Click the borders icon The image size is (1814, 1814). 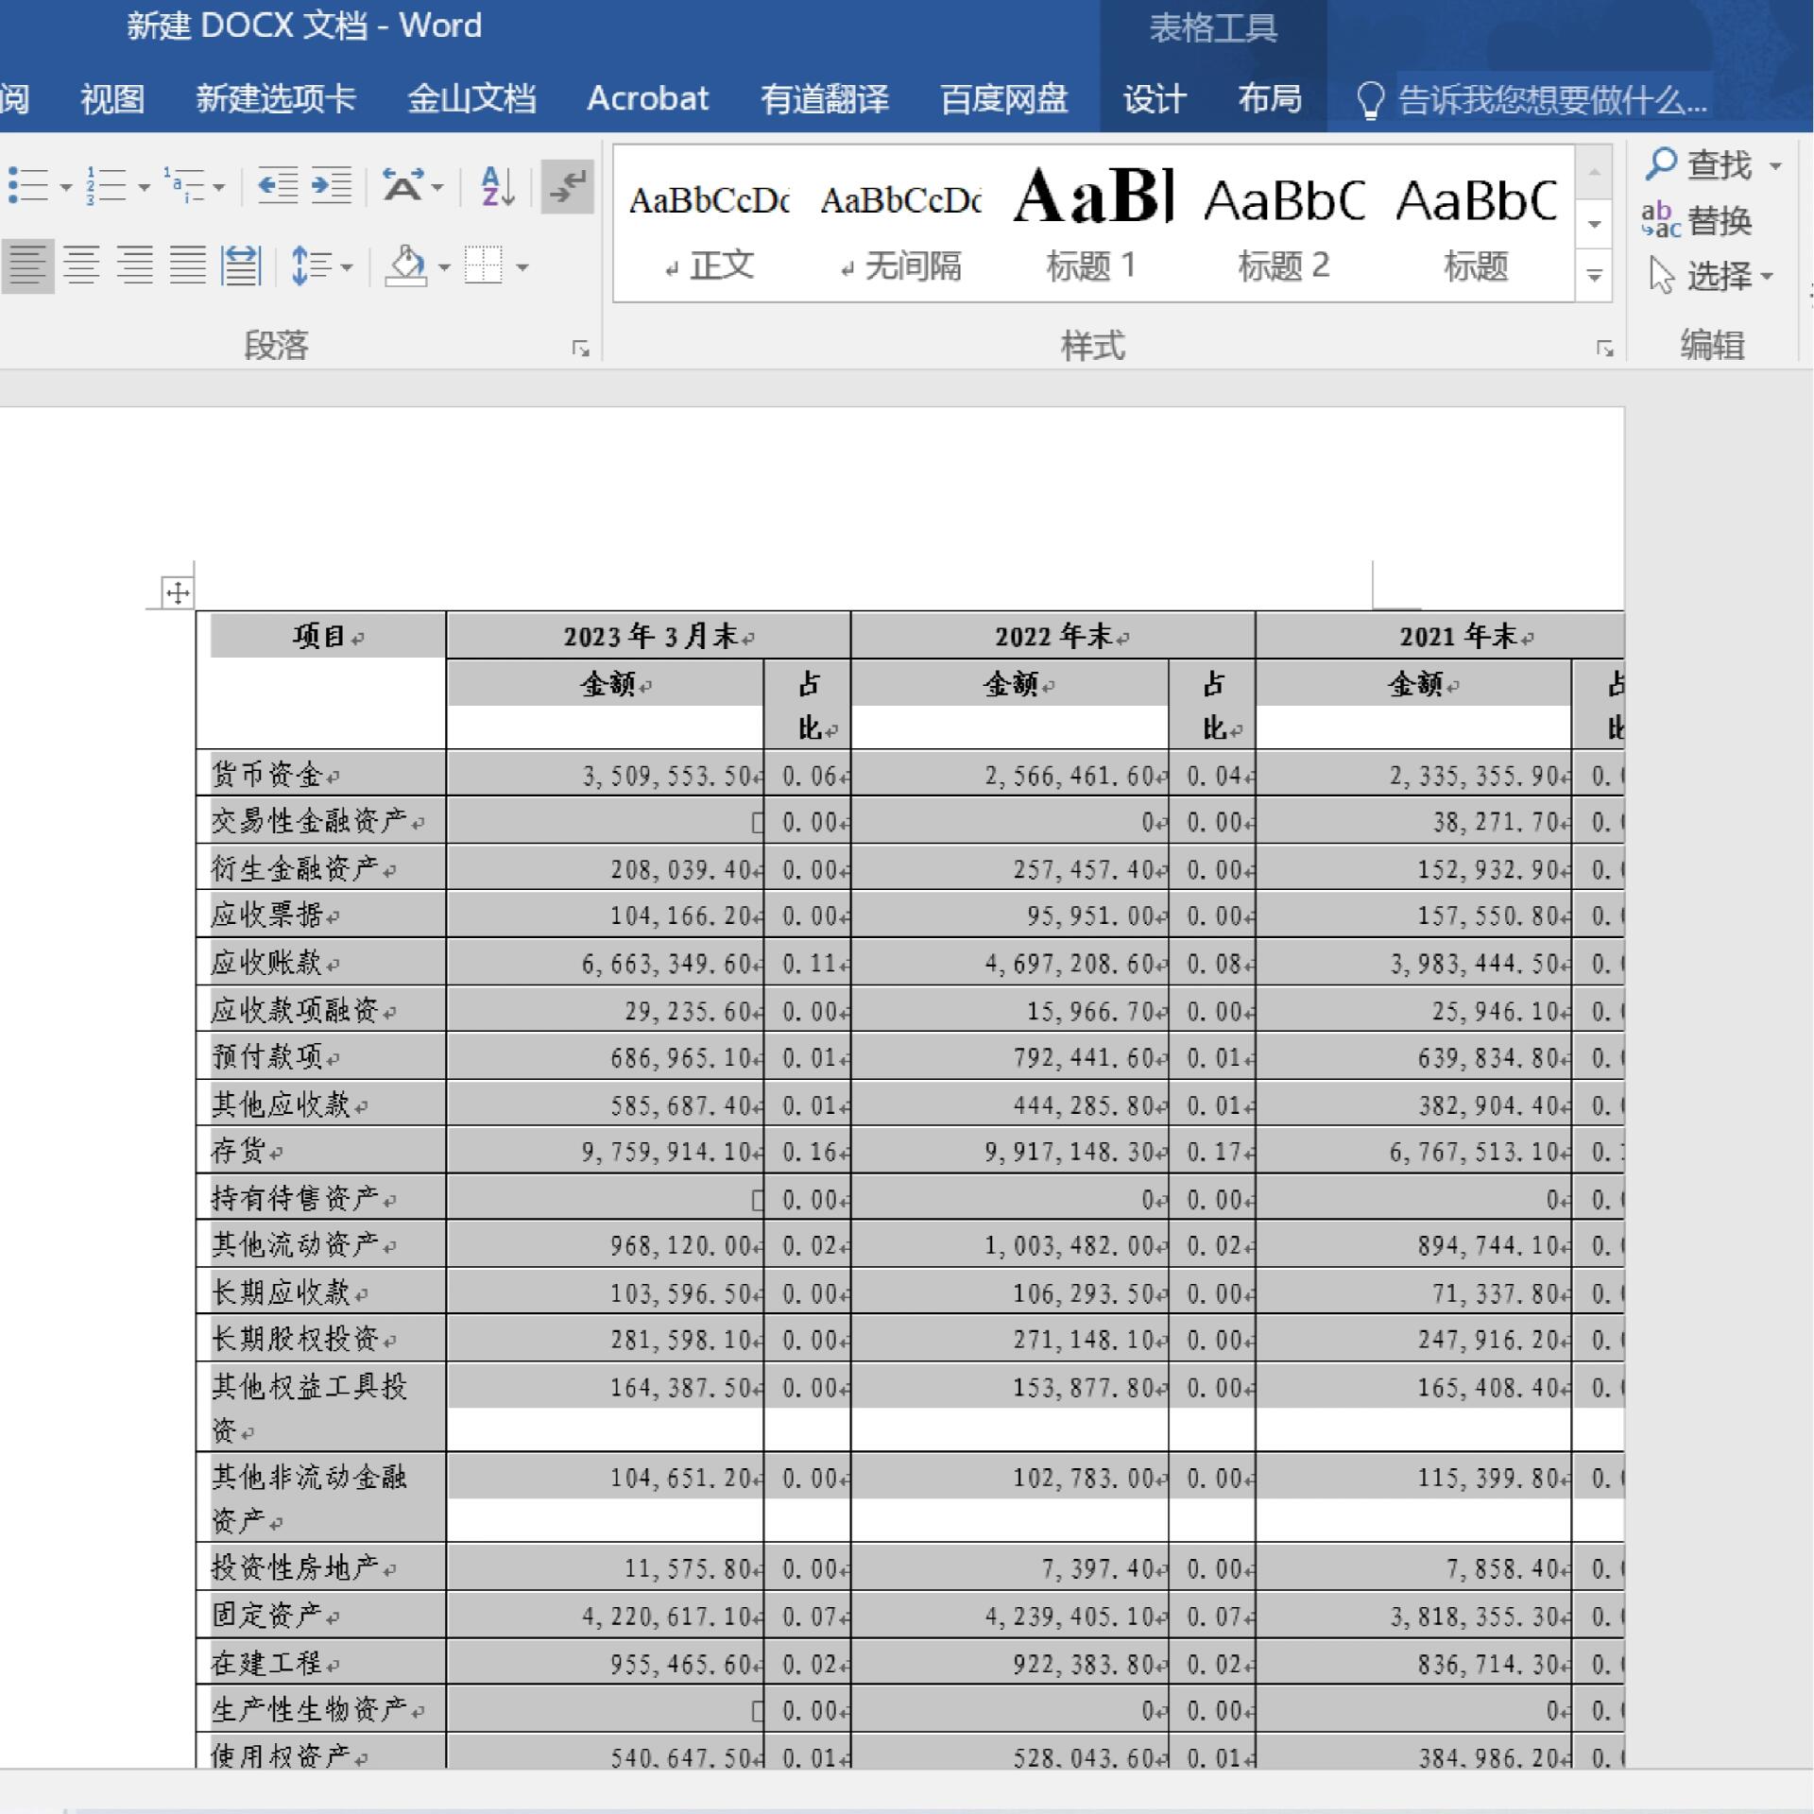coord(484,266)
